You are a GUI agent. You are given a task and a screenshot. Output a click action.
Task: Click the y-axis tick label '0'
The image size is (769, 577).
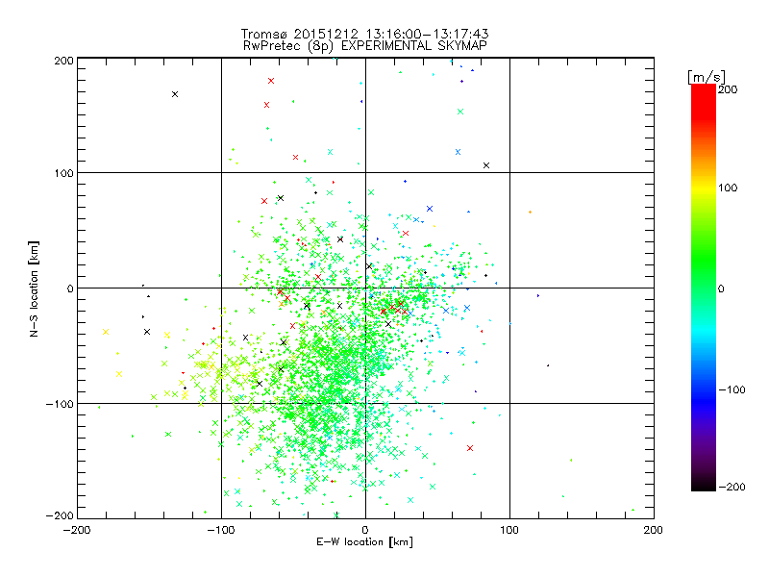point(70,288)
